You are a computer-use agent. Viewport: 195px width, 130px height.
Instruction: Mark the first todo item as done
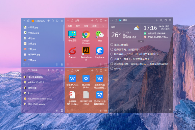[112, 44]
